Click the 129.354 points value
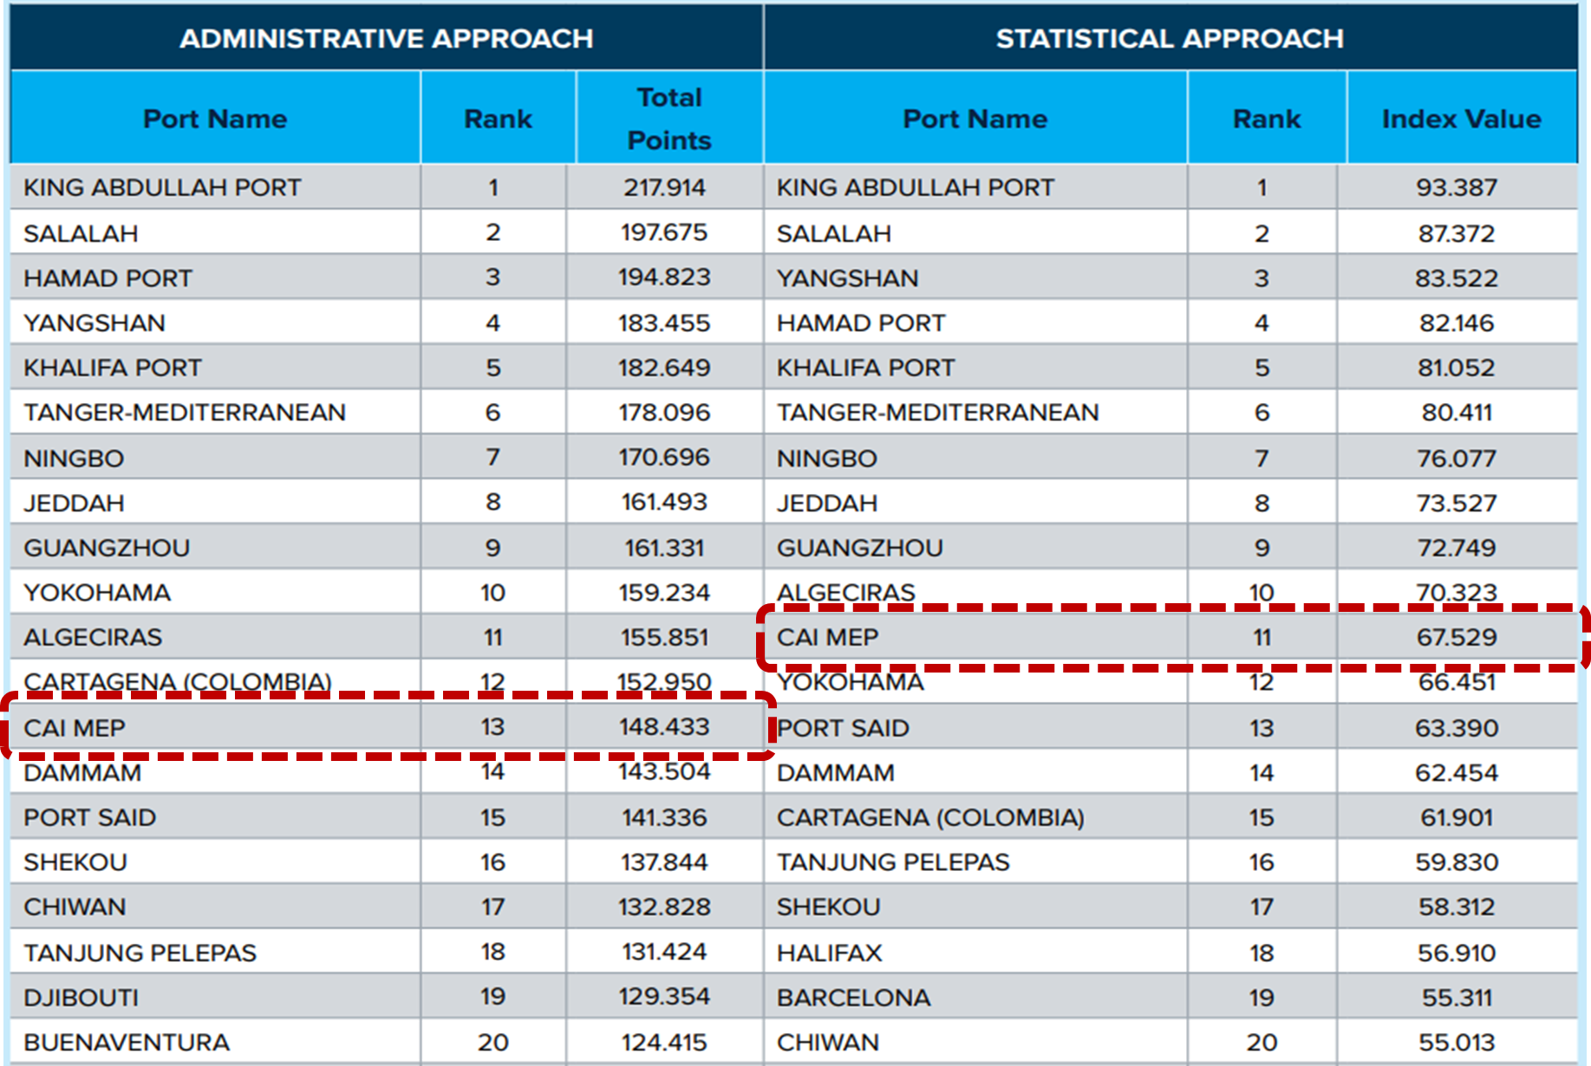The height and width of the screenshot is (1066, 1591). 664,997
